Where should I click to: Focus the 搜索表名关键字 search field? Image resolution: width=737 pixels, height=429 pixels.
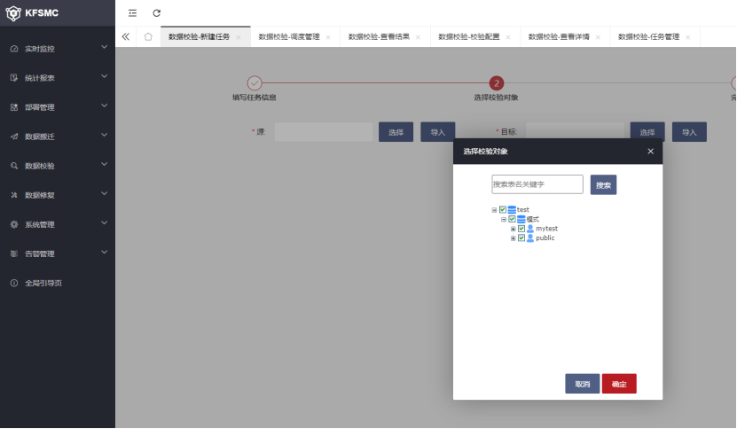tap(537, 184)
